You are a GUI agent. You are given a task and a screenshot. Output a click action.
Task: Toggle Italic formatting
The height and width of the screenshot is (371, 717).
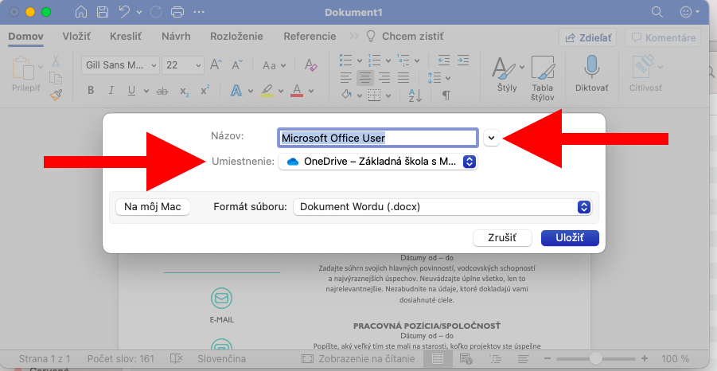pos(111,91)
